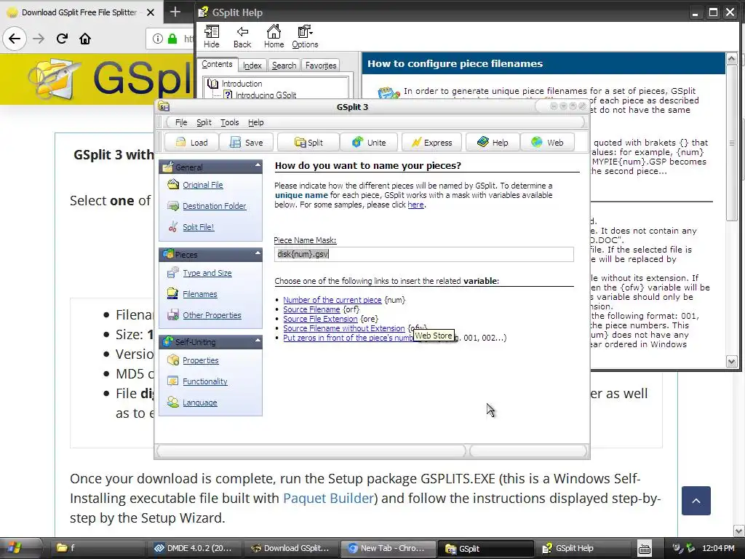Image resolution: width=745 pixels, height=559 pixels.
Task: Collapse the General sidebar section
Action: coord(258,165)
